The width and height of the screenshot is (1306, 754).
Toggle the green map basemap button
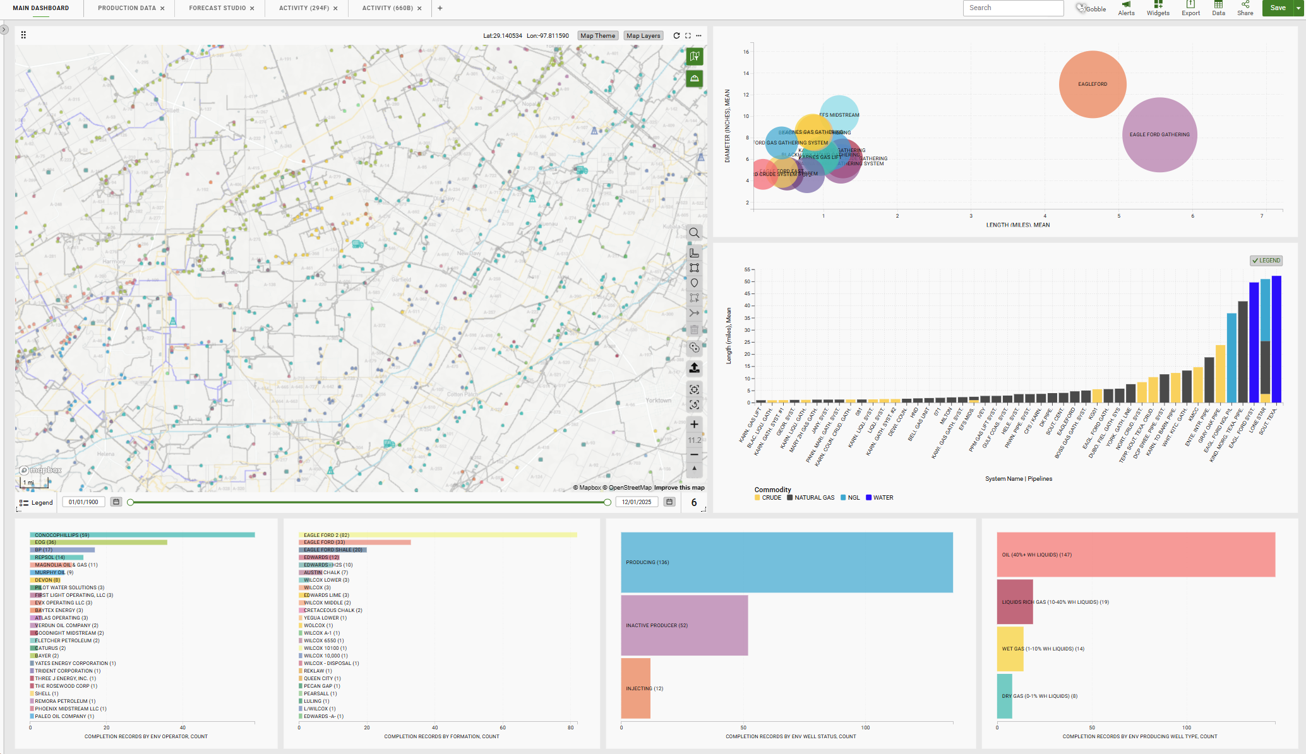(x=694, y=57)
